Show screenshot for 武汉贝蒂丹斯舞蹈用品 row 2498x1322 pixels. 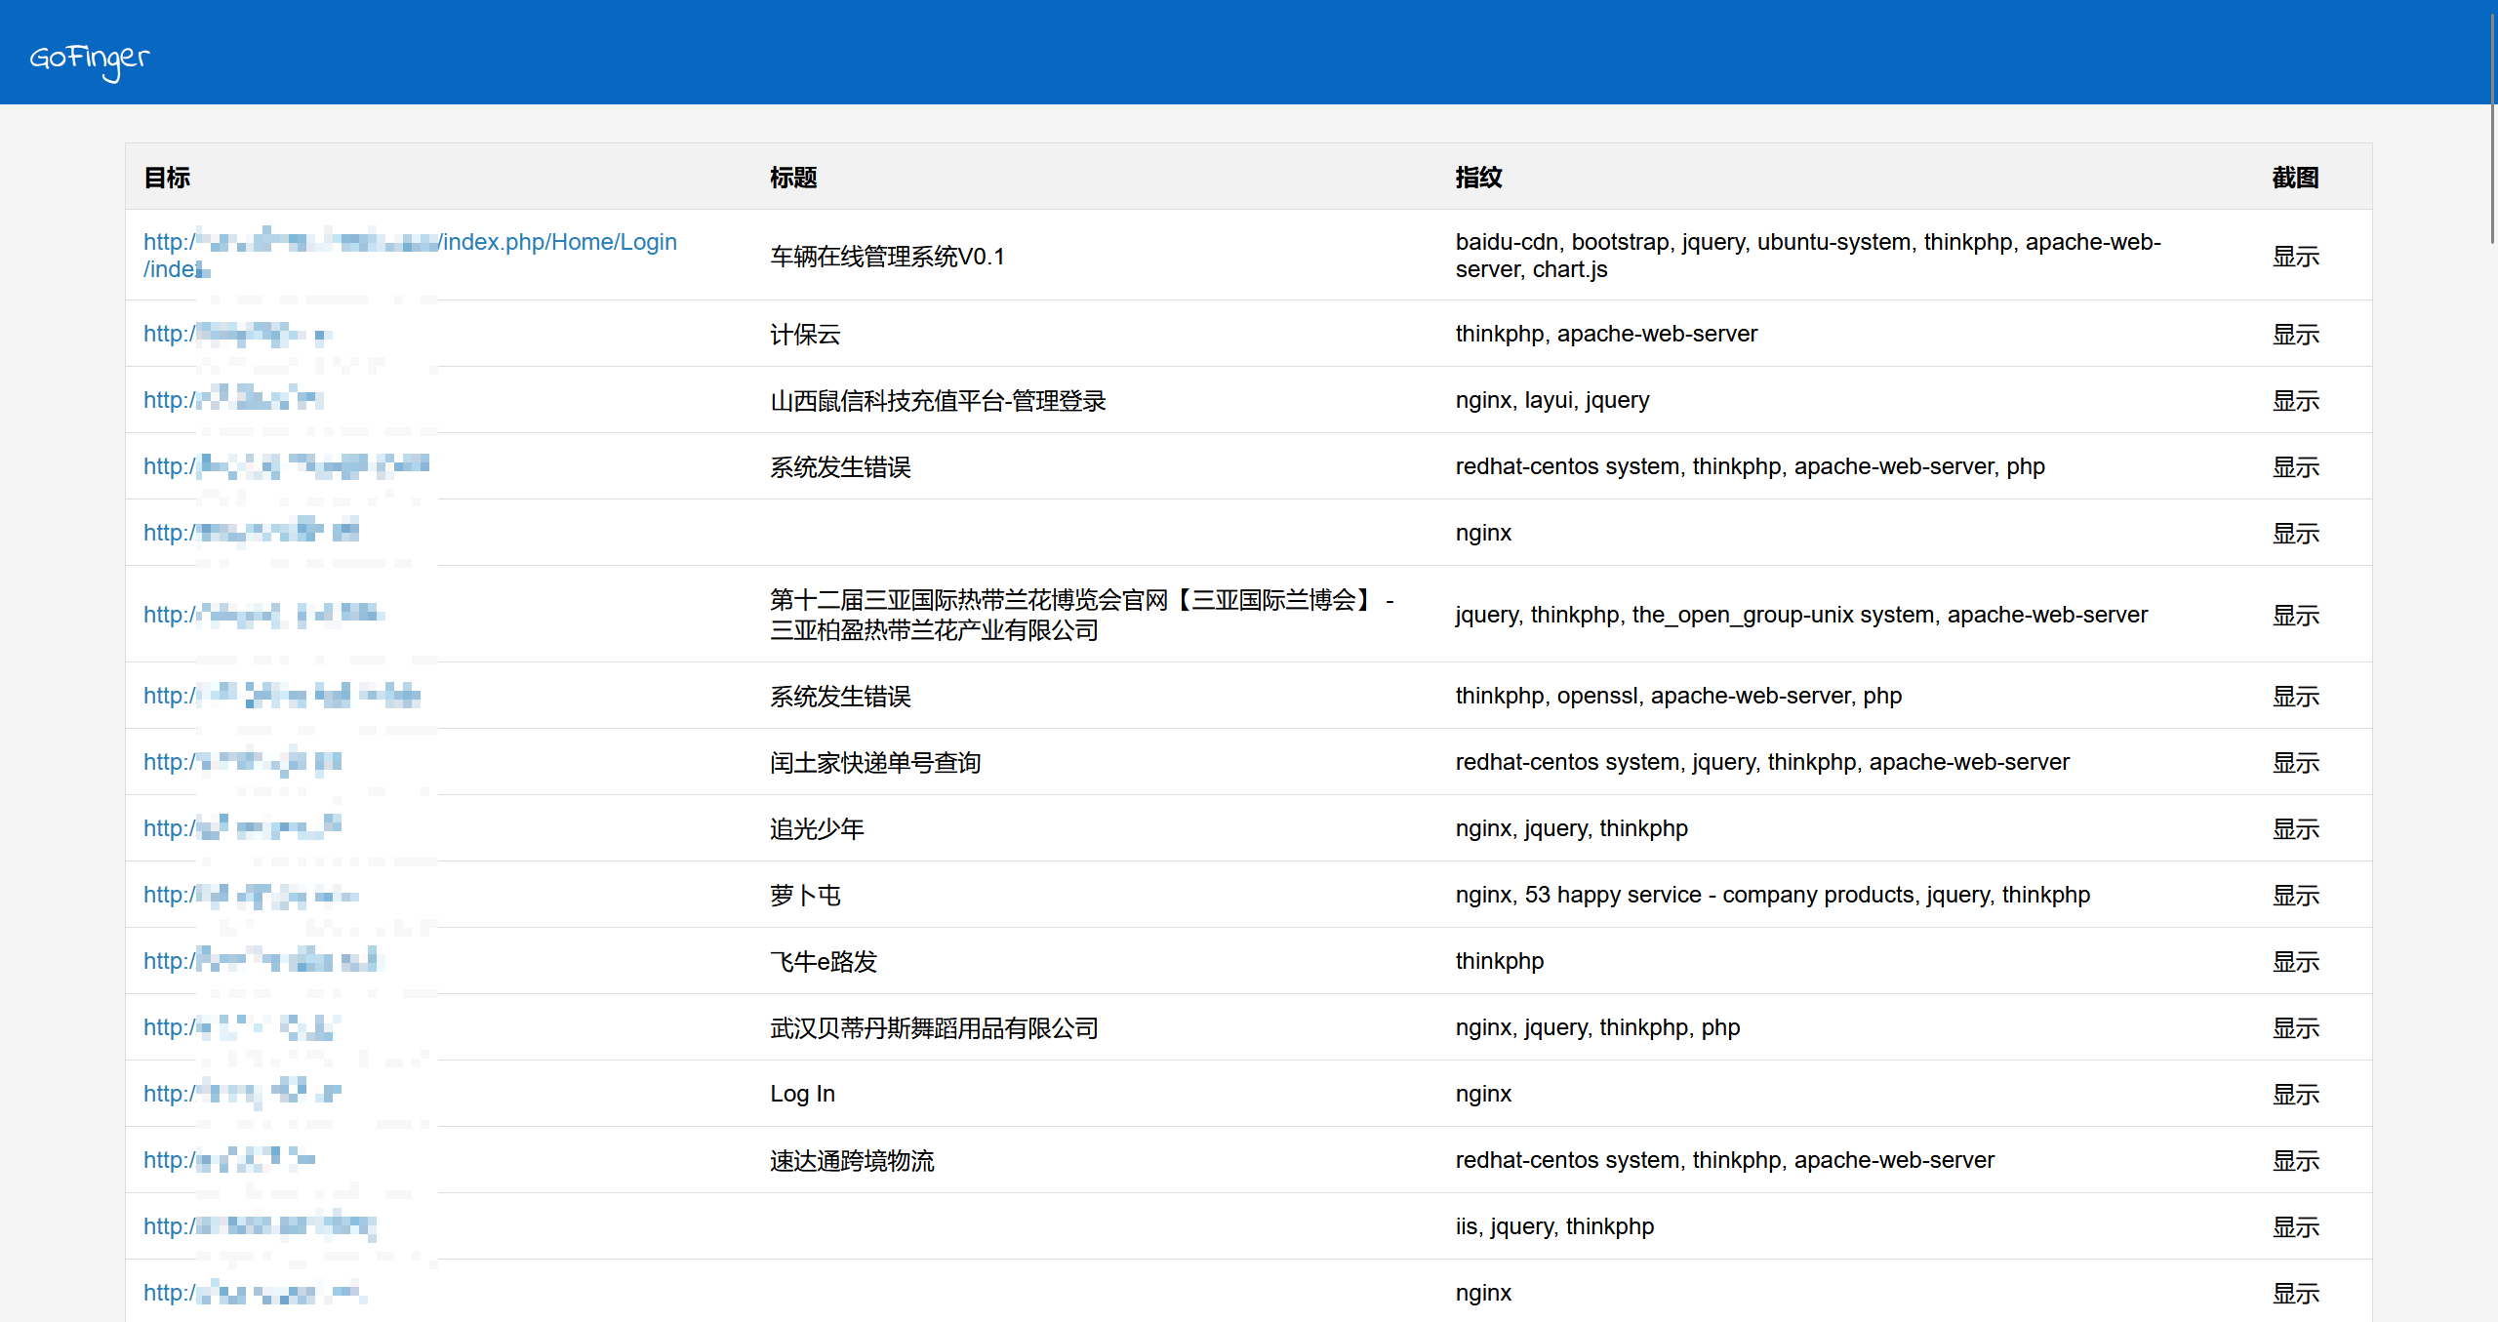(2295, 1028)
